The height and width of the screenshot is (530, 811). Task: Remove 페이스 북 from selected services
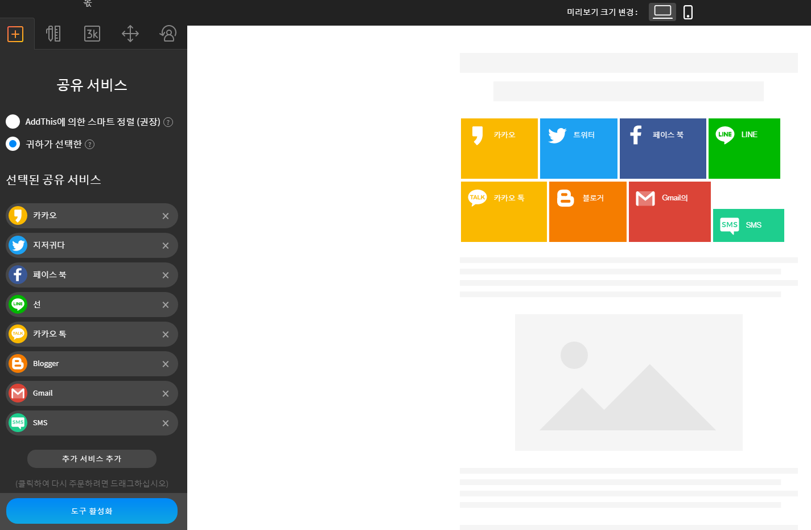(166, 276)
